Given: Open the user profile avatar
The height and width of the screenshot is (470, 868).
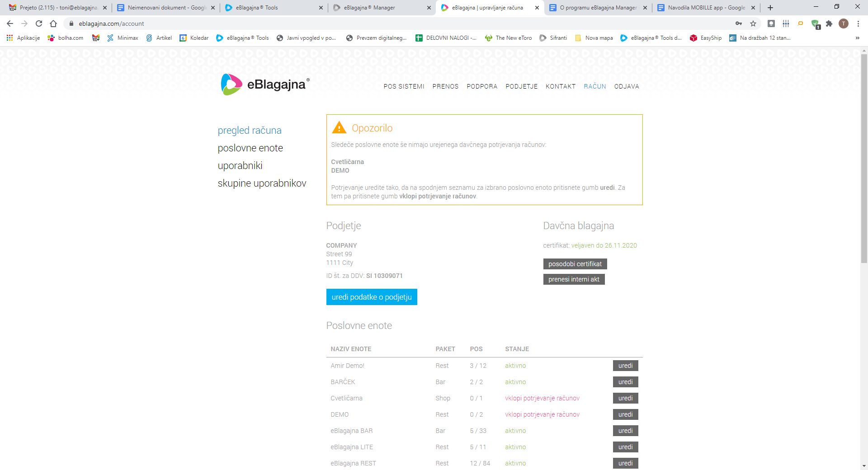Looking at the screenshot, I should coord(844,23).
